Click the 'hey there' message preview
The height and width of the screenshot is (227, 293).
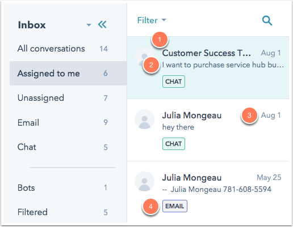tap(178, 127)
